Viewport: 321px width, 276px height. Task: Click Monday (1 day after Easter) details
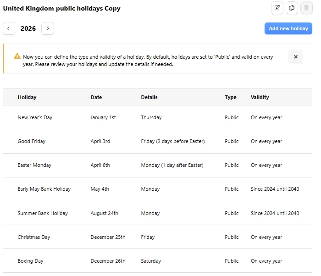pyautogui.click(x=172, y=165)
